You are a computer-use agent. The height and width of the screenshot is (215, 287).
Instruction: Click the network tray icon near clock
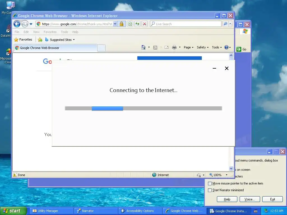point(266,211)
